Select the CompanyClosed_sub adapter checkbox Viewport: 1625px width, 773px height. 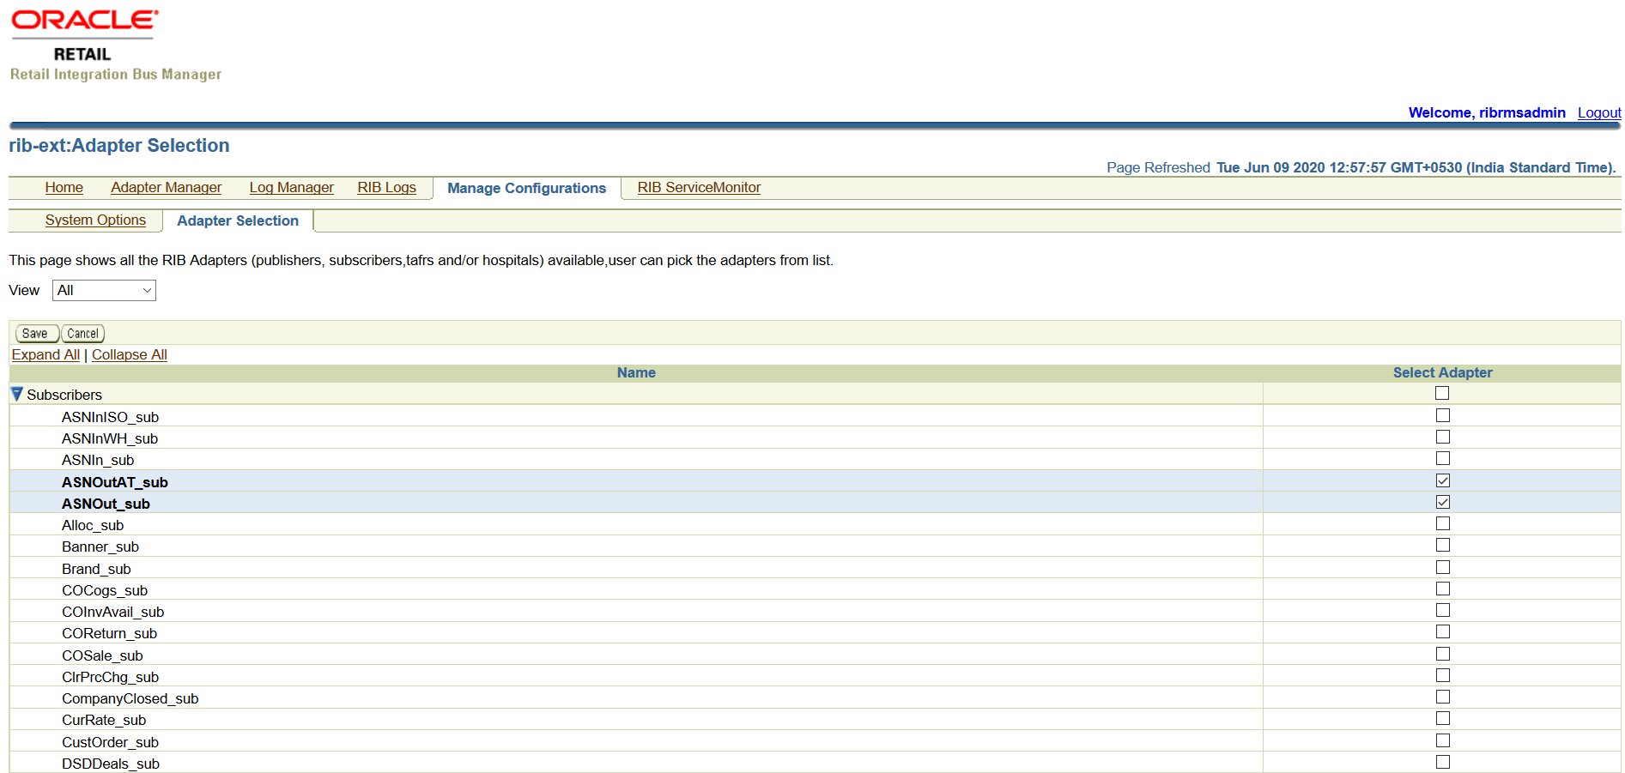[x=1442, y=697]
